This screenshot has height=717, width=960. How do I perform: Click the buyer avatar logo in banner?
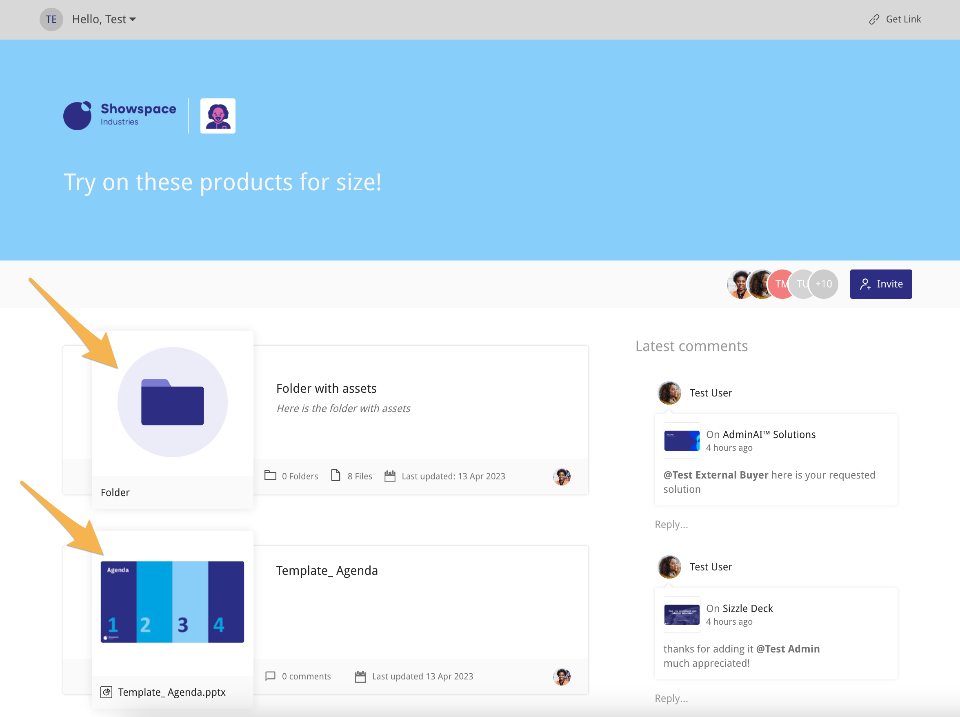pyautogui.click(x=218, y=116)
